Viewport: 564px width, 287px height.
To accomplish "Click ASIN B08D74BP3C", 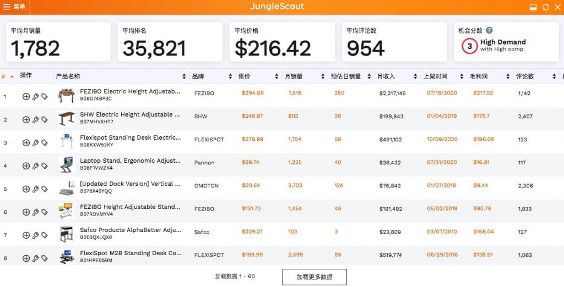I will pyautogui.click(x=96, y=98).
